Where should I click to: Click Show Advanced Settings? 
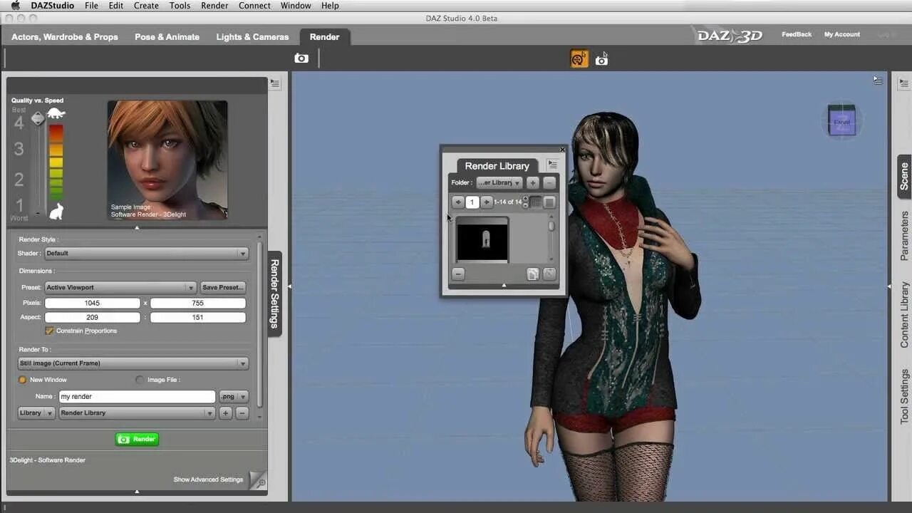point(208,480)
